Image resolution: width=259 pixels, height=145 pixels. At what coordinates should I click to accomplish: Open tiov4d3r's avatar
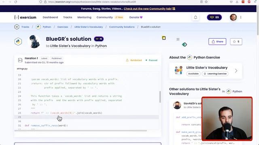point(177,105)
